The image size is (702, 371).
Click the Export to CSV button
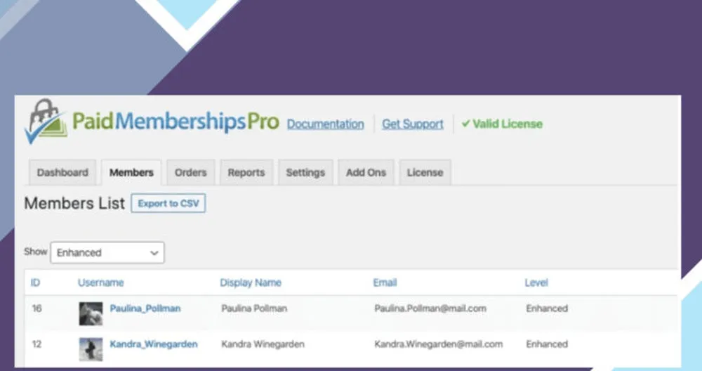pos(168,204)
